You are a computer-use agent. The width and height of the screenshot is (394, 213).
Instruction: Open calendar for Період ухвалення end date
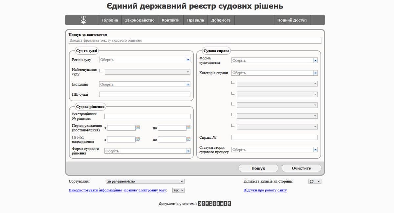pyautogui.click(x=188, y=127)
